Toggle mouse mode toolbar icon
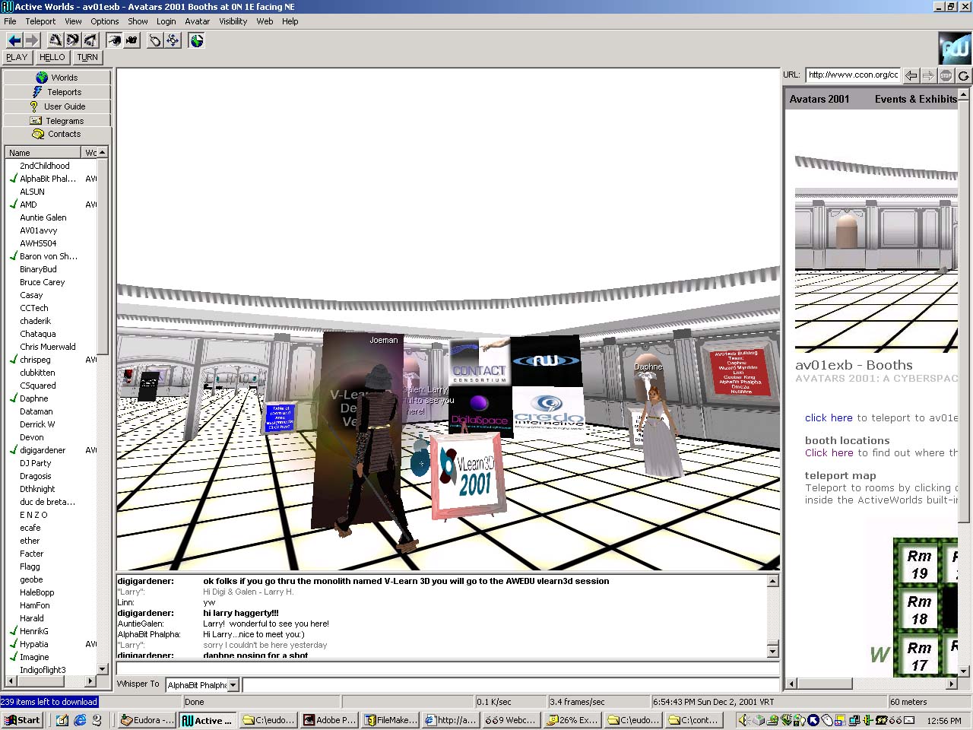The image size is (973, 730). point(155,40)
